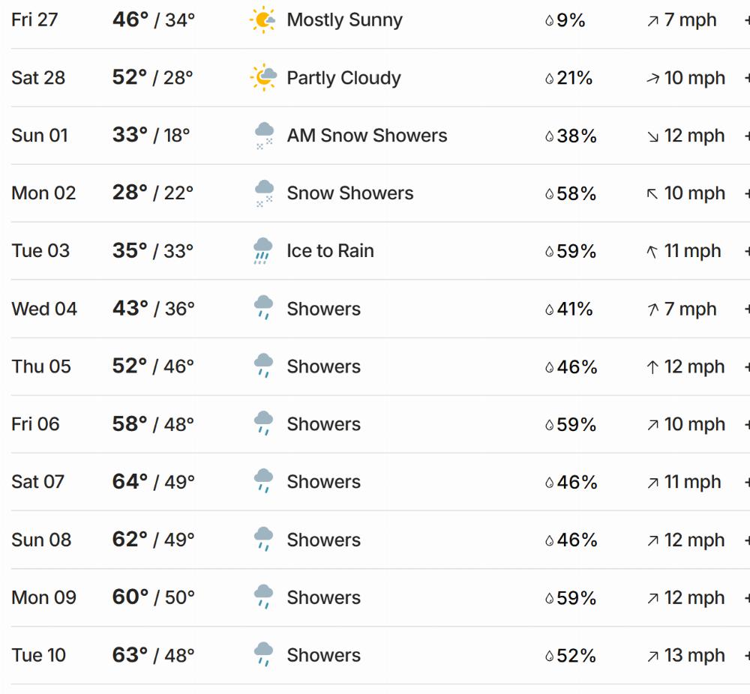Image resolution: width=750 pixels, height=694 pixels.
Task: Expand the Mon 02 forecast row
Action: (746, 193)
